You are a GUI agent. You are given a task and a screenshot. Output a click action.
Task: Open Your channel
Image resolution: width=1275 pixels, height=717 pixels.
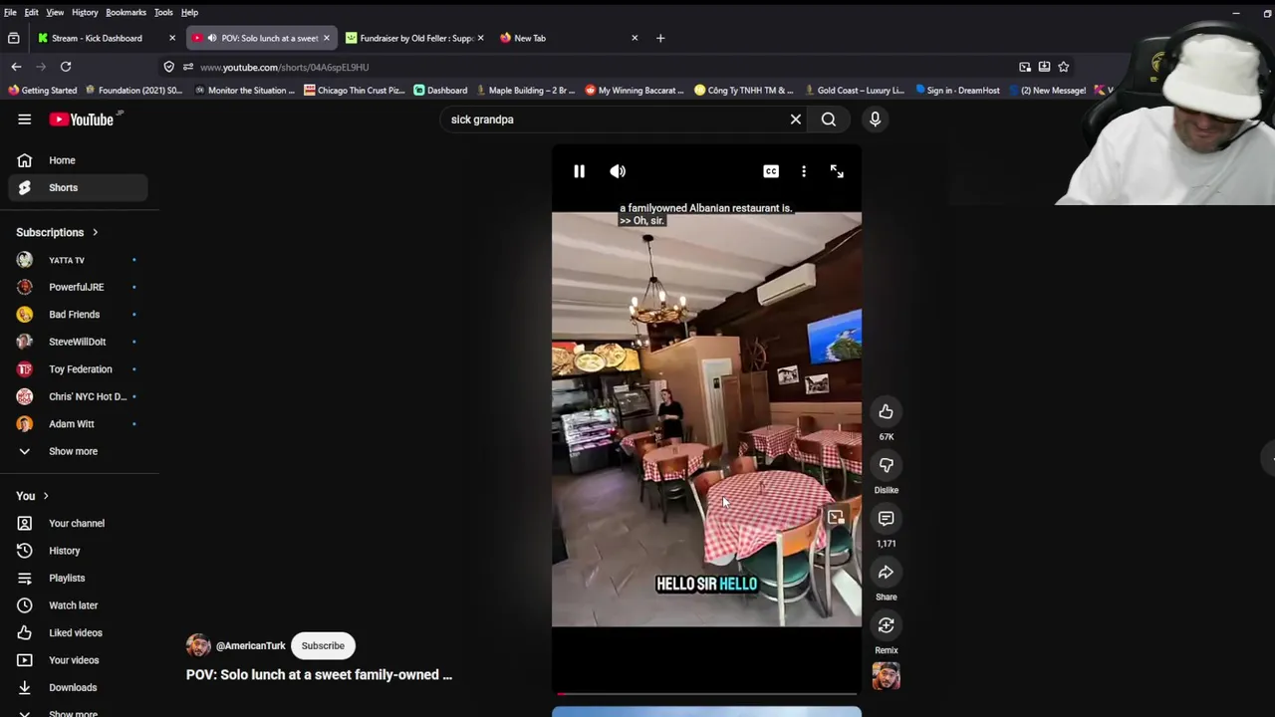coord(78,523)
